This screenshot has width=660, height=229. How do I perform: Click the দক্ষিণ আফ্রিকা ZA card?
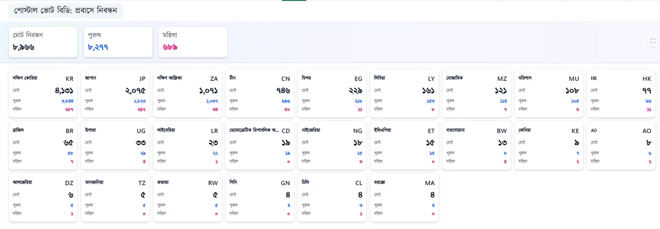coord(188,94)
